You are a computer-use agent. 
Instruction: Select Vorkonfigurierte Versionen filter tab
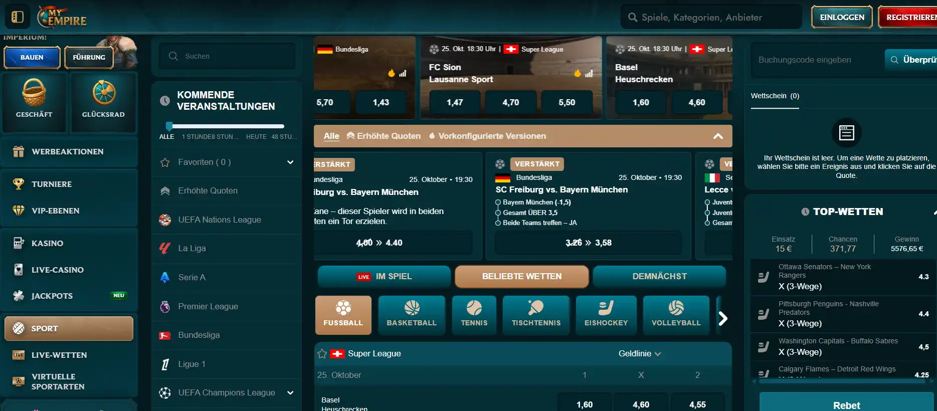pyautogui.click(x=487, y=136)
